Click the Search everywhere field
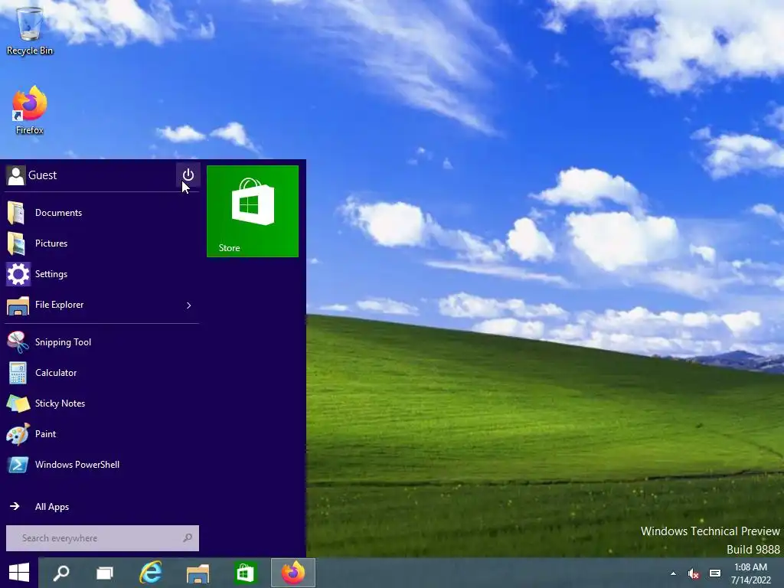Viewport: 784px width, 588px height. (103, 538)
